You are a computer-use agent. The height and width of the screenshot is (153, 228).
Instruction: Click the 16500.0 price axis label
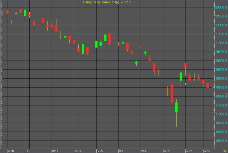click(x=221, y=123)
